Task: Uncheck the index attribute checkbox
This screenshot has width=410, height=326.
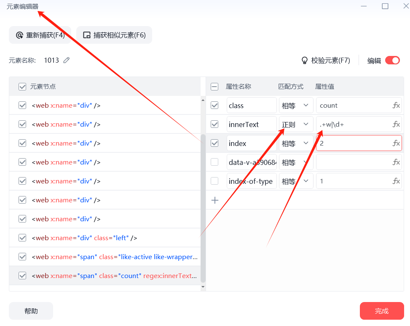Action: (x=214, y=143)
